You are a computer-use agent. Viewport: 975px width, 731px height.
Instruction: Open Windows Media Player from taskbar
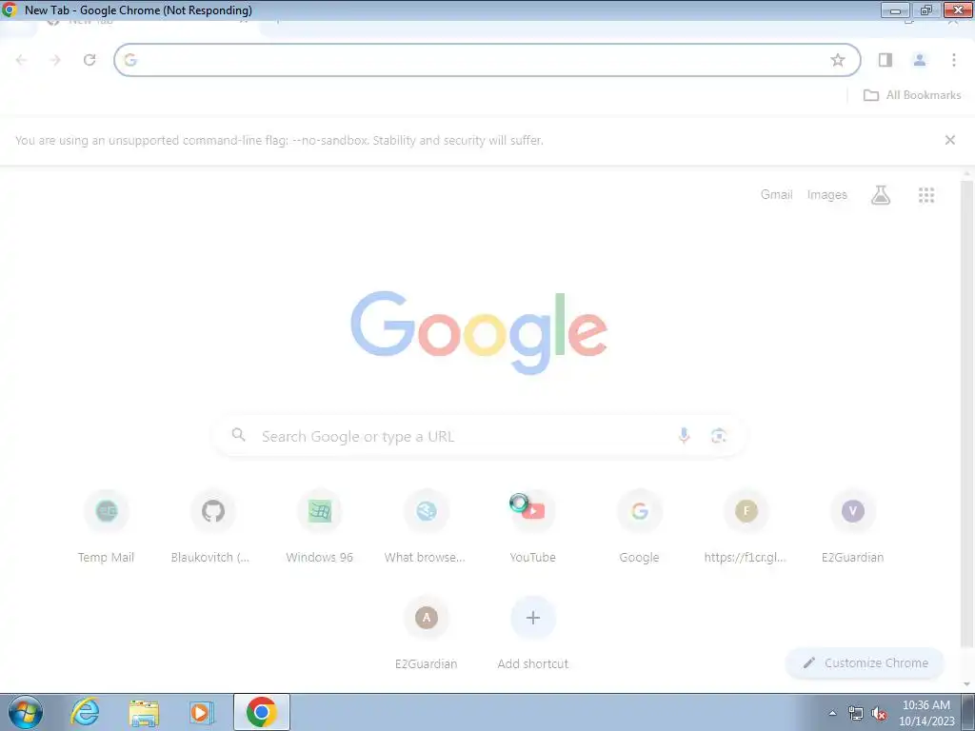coord(201,712)
